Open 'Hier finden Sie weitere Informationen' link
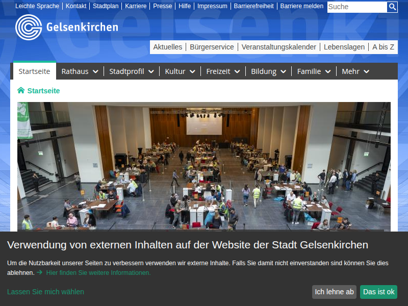408x306 pixels. pos(98,273)
